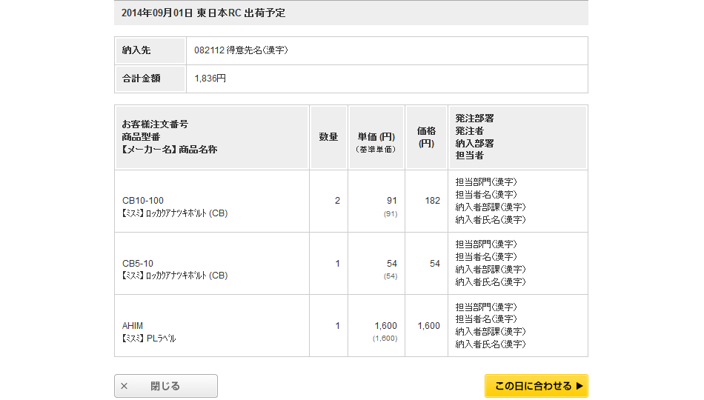Click the 単価 (円) column header
704x400 pixels.
[x=376, y=137]
